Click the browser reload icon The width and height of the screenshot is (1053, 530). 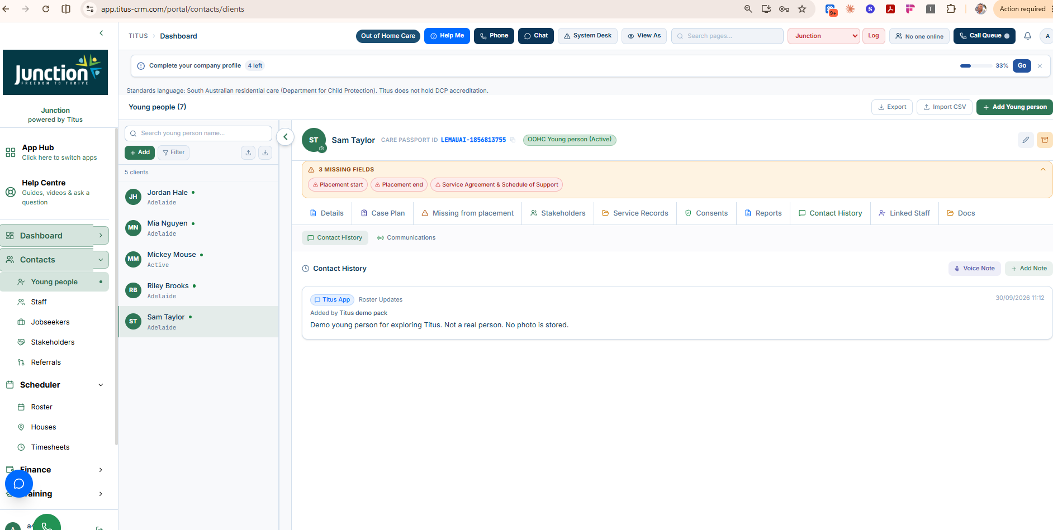pos(46,9)
